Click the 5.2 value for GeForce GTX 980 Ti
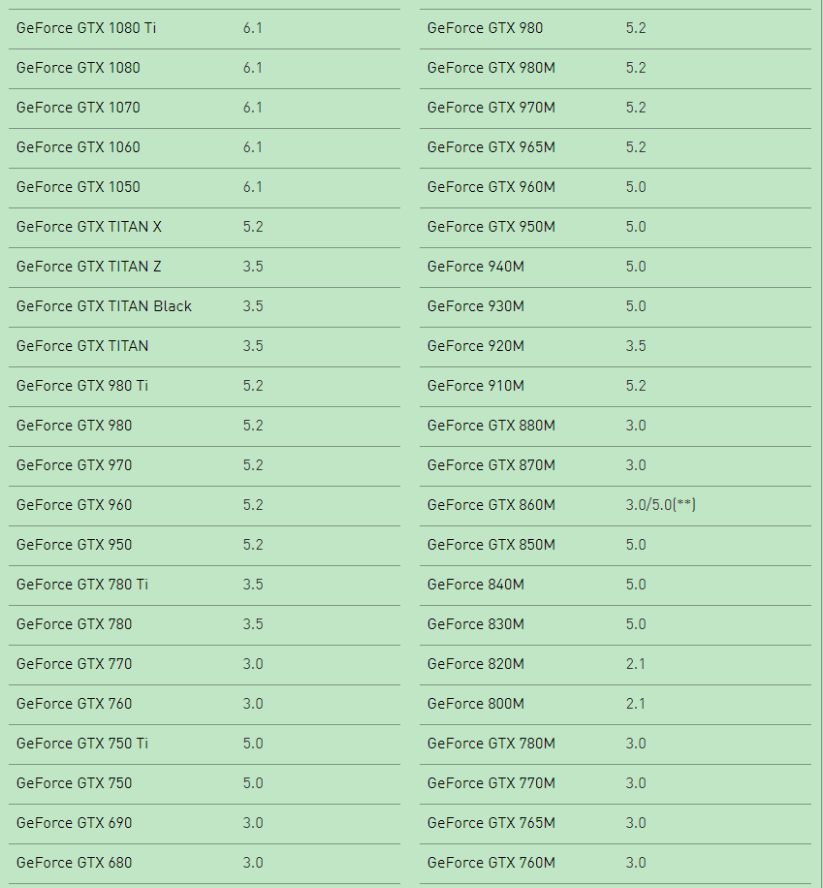Screen dimensions: 823x888 [253, 386]
